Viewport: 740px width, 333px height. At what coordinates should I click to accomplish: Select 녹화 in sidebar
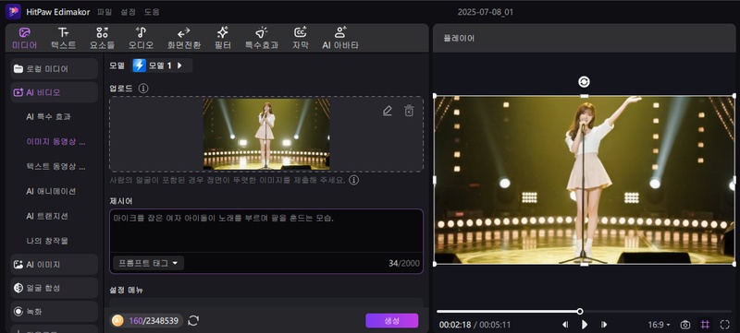pos(54,312)
